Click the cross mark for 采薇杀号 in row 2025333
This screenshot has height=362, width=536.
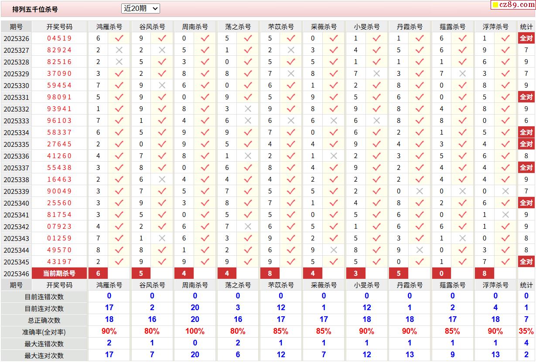(334, 121)
